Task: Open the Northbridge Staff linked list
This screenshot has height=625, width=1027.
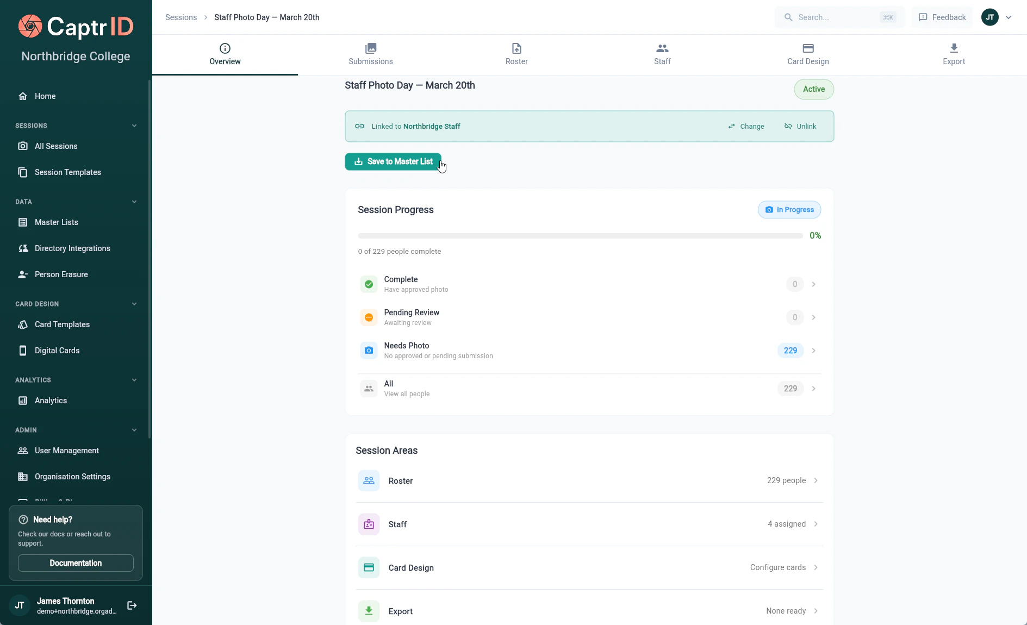Action: coord(432,126)
